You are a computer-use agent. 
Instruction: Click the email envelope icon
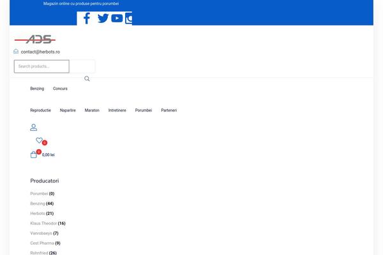(16, 51)
